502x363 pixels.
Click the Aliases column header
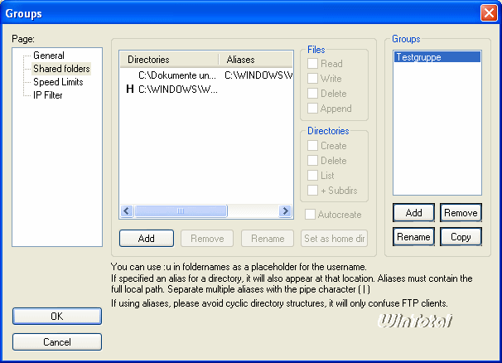(255, 60)
